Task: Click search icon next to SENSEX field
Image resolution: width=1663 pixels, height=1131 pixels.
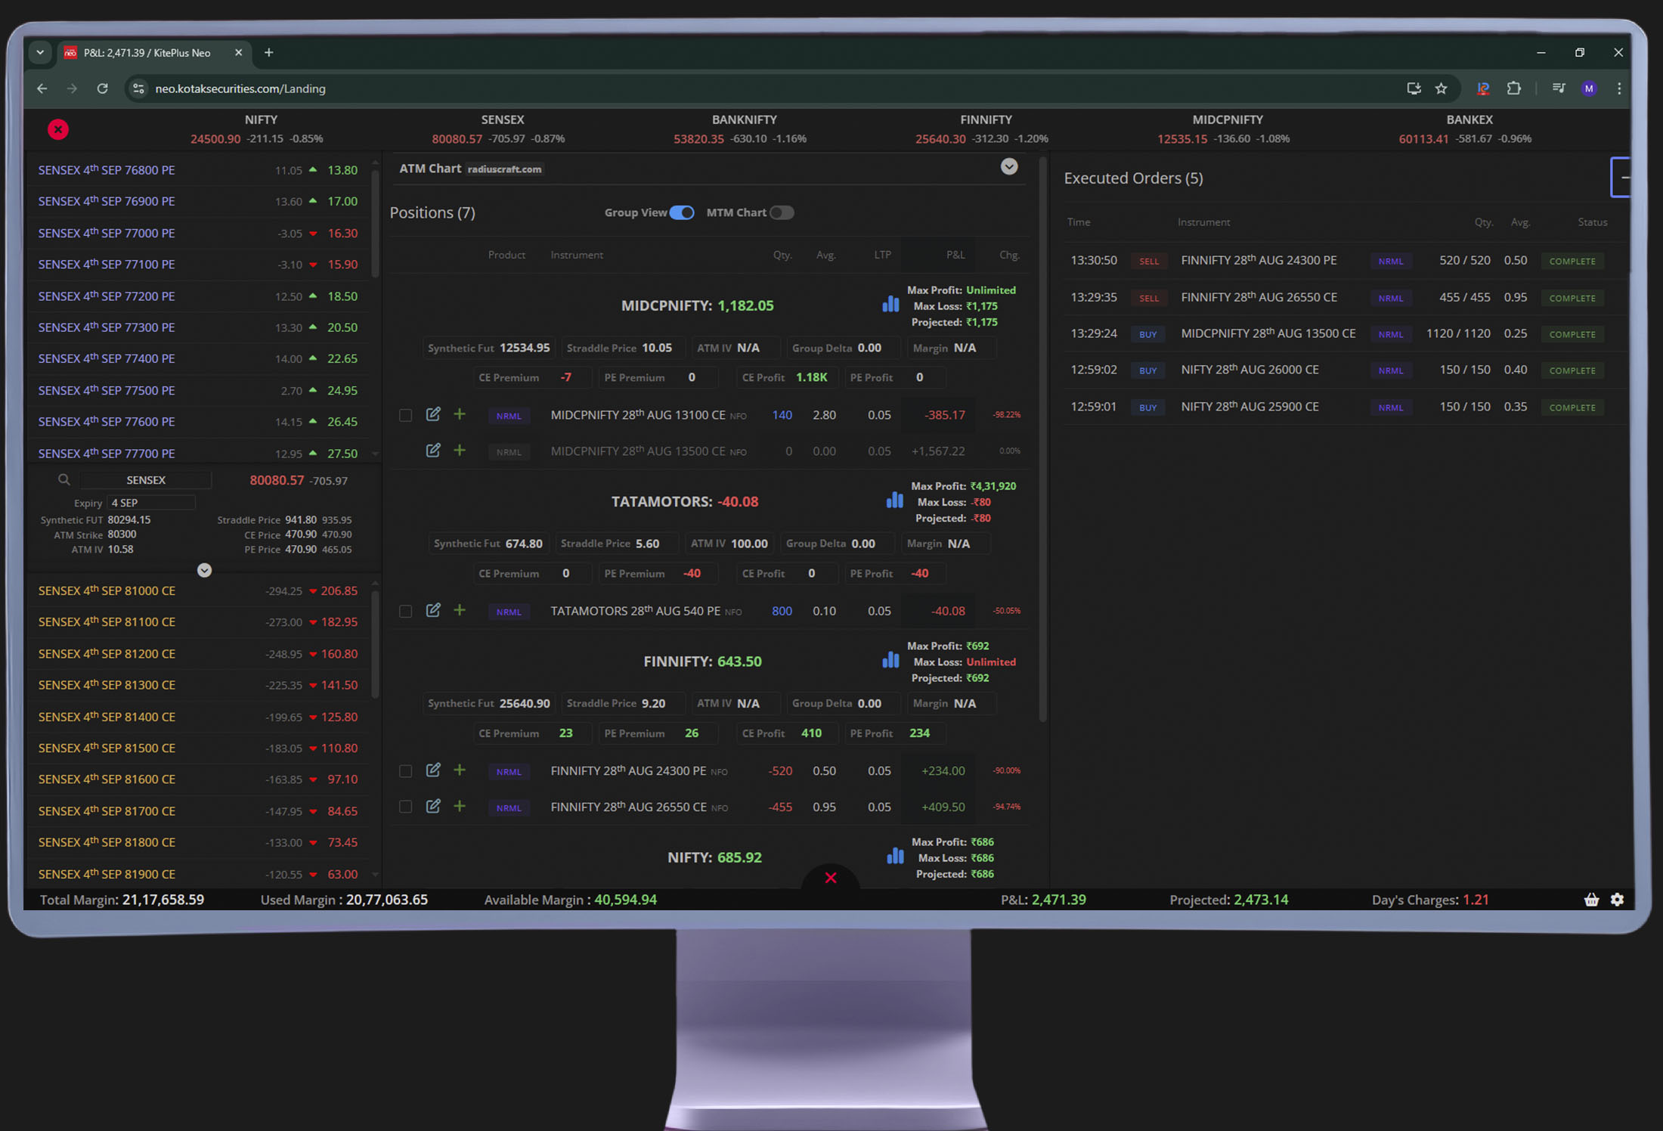Action: 64,480
